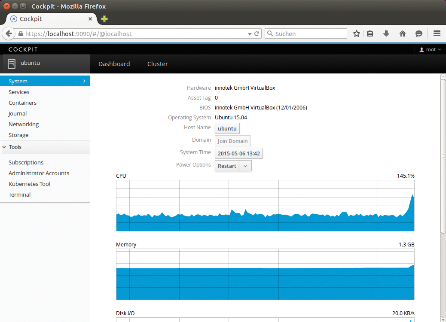This screenshot has width=446, height=322.
Task: Click the magnifier icon in the search box
Action: point(270,33)
